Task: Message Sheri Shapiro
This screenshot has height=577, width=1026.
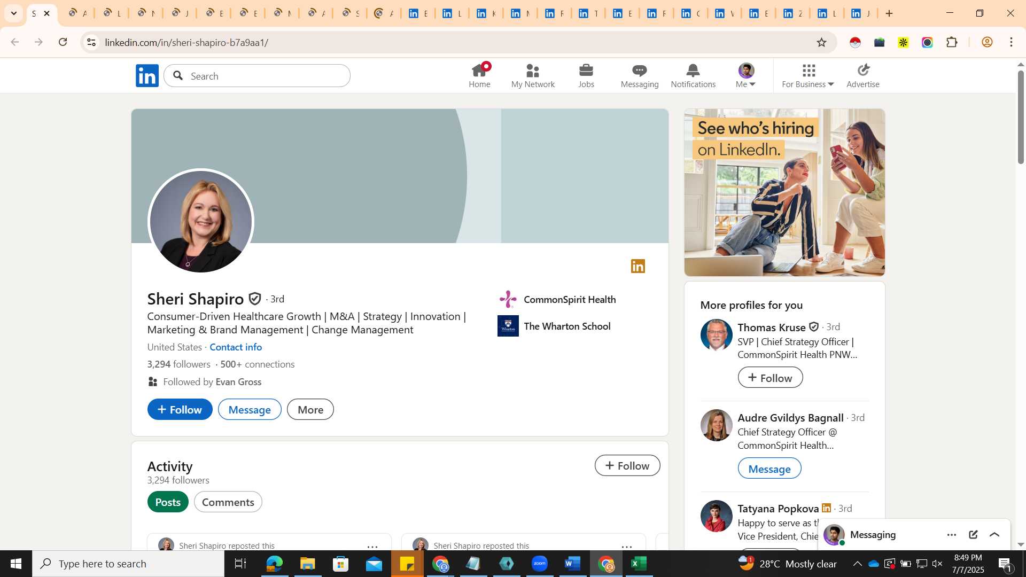Action: pos(250,409)
